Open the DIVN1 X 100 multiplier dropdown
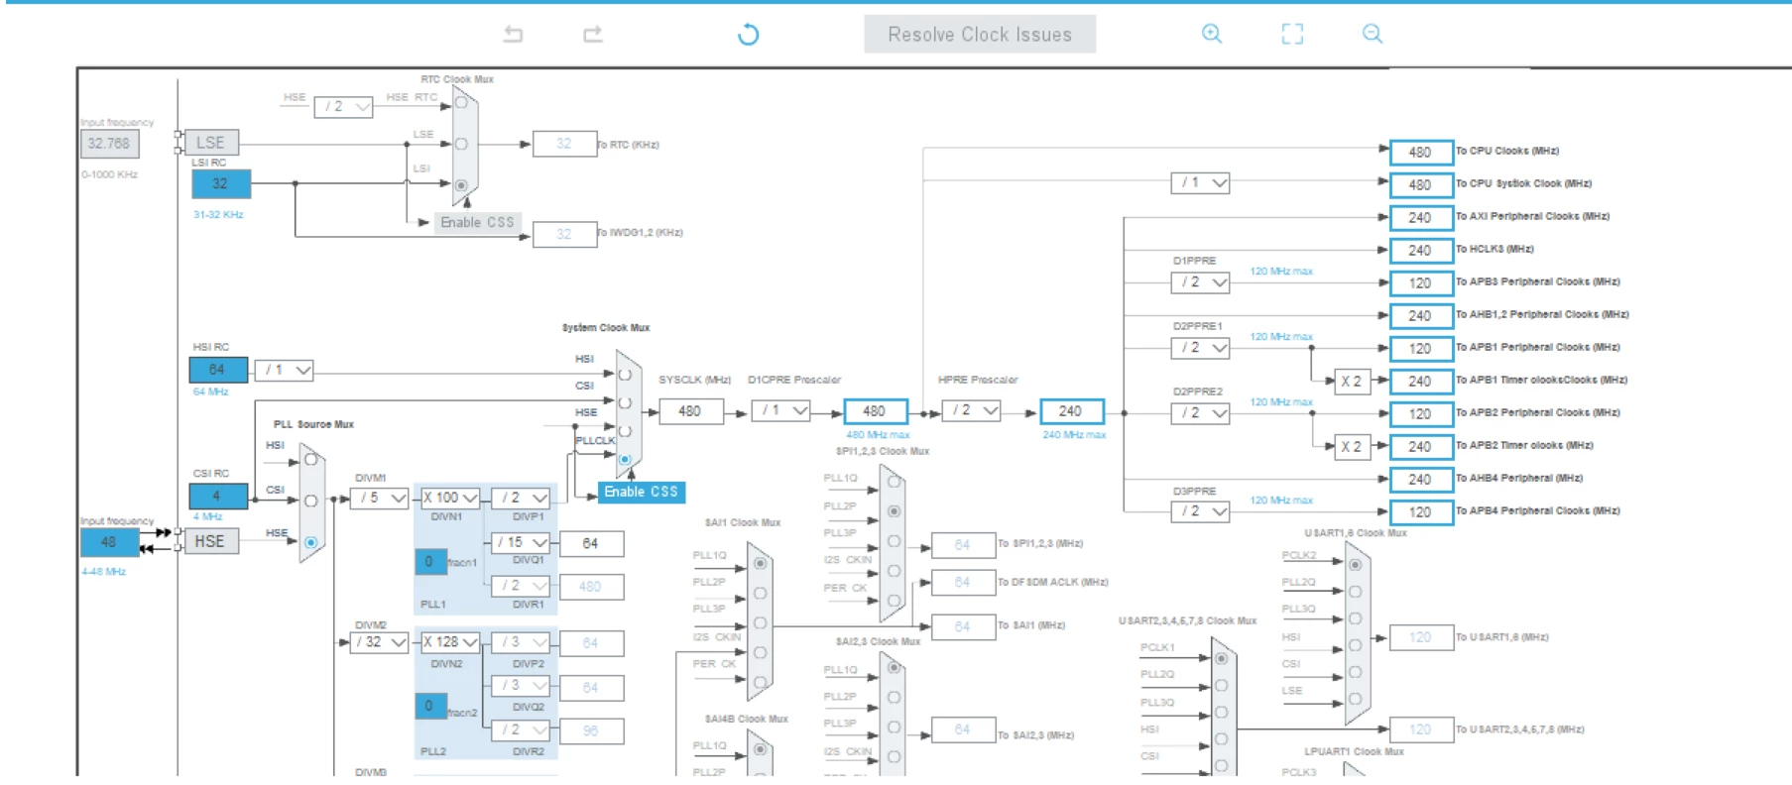 pos(450,498)
